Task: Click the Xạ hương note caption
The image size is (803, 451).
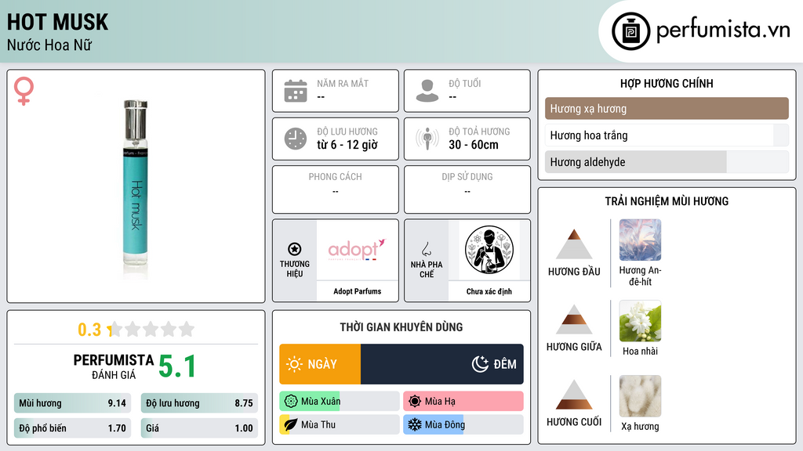Action: tap(640, 427)
